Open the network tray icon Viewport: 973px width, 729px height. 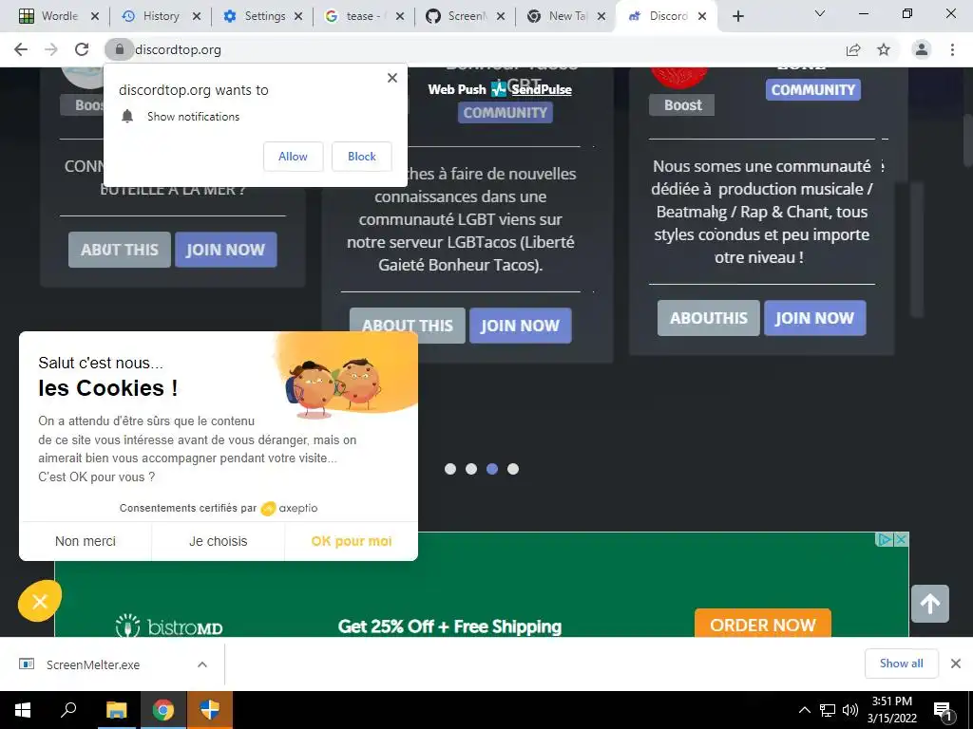coord(828,710)
